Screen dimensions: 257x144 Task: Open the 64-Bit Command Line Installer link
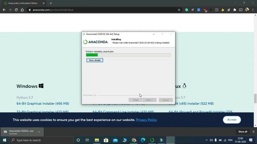coord(123,111)
